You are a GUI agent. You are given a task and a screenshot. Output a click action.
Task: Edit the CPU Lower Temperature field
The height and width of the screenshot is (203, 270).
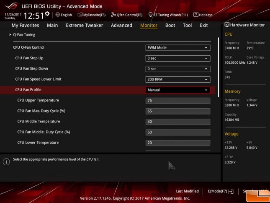(x=178, y=143)
